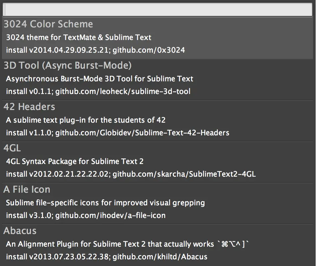Image resolution: width=317 pixels, height=266 pixels.
Task: Click '4GL Syntax Package for Sublime Text 2'
Action: pyautogui.click(x=75, y=162)
